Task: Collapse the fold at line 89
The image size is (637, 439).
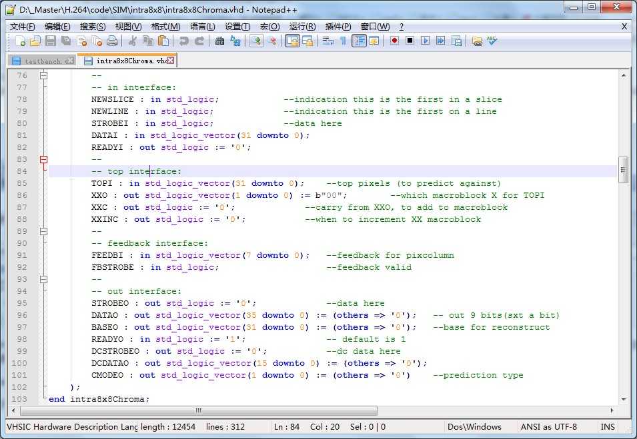Action: [x=43, y=231]
